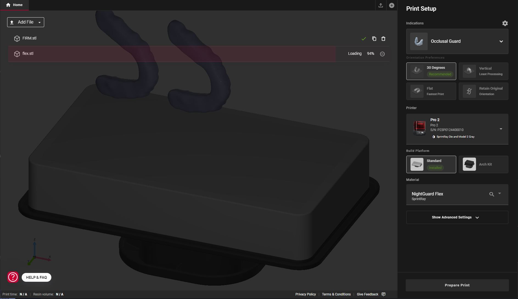Select 30 Degrees orientation
518x299 pixels.
tap(431, 71)
